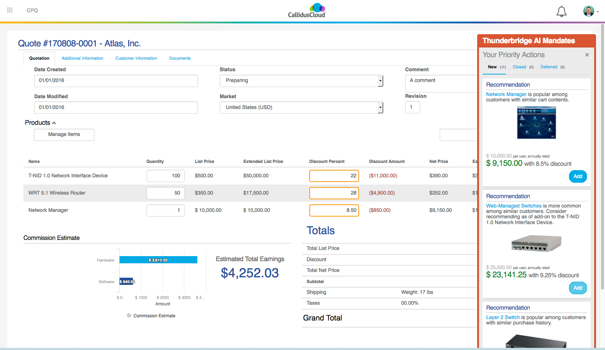Open the Documents tab
605x350 pixels.
pos(180,58)
